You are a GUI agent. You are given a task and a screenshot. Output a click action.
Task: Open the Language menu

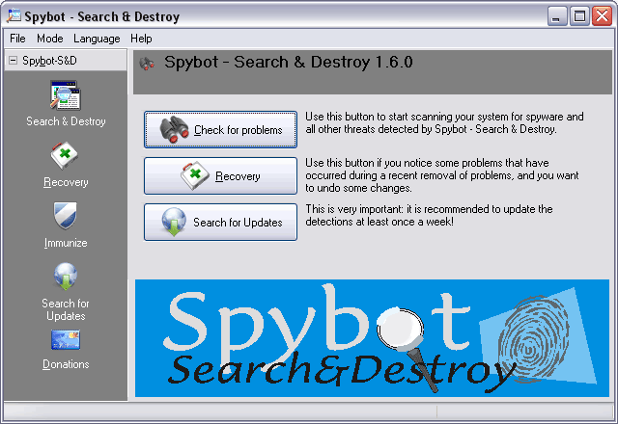coord(97,39)
